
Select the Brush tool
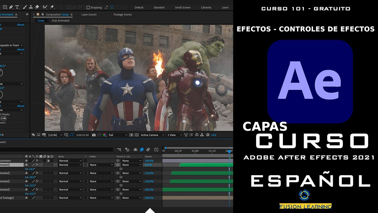click(x=25, y=7)
